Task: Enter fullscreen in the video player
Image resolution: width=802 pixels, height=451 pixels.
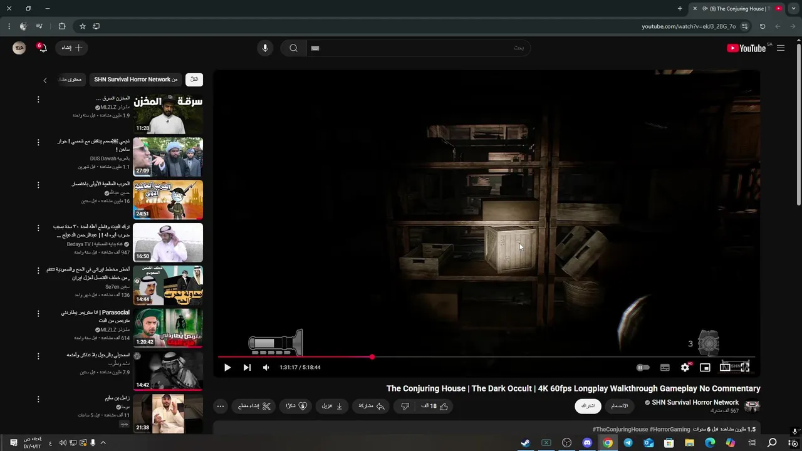Action: [x=745, y=368]
